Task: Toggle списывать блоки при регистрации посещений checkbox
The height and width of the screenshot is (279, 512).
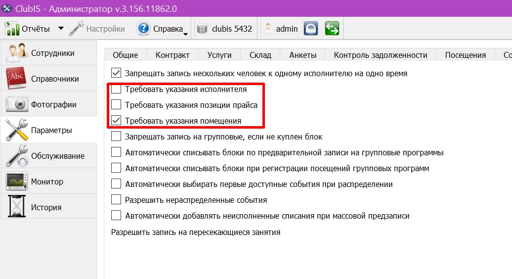Action: (x=116, y=168)
